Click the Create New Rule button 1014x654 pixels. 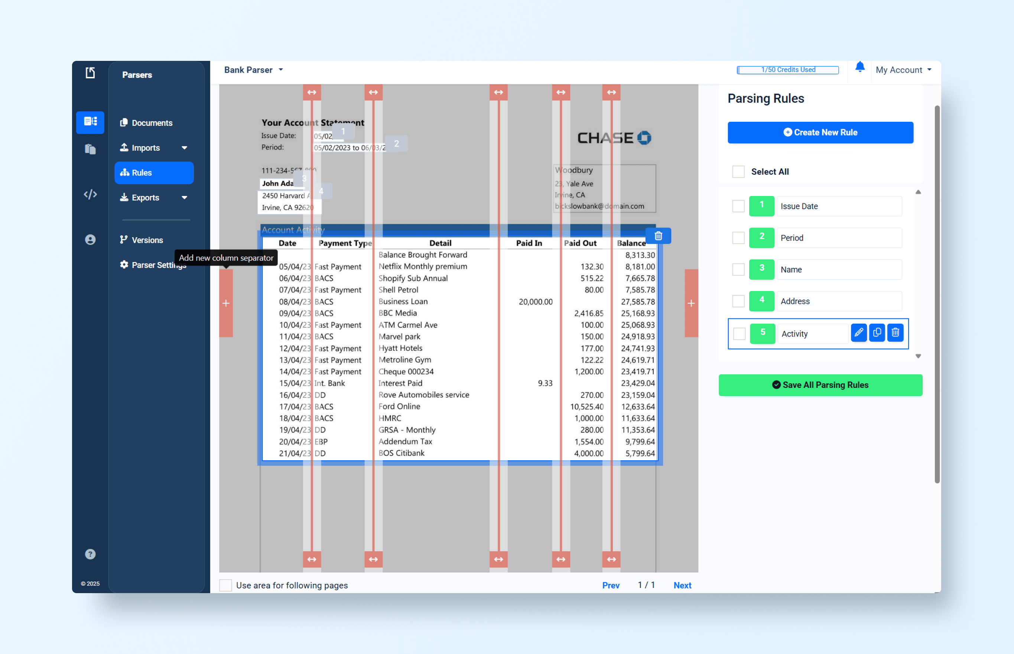click(820, 133)
